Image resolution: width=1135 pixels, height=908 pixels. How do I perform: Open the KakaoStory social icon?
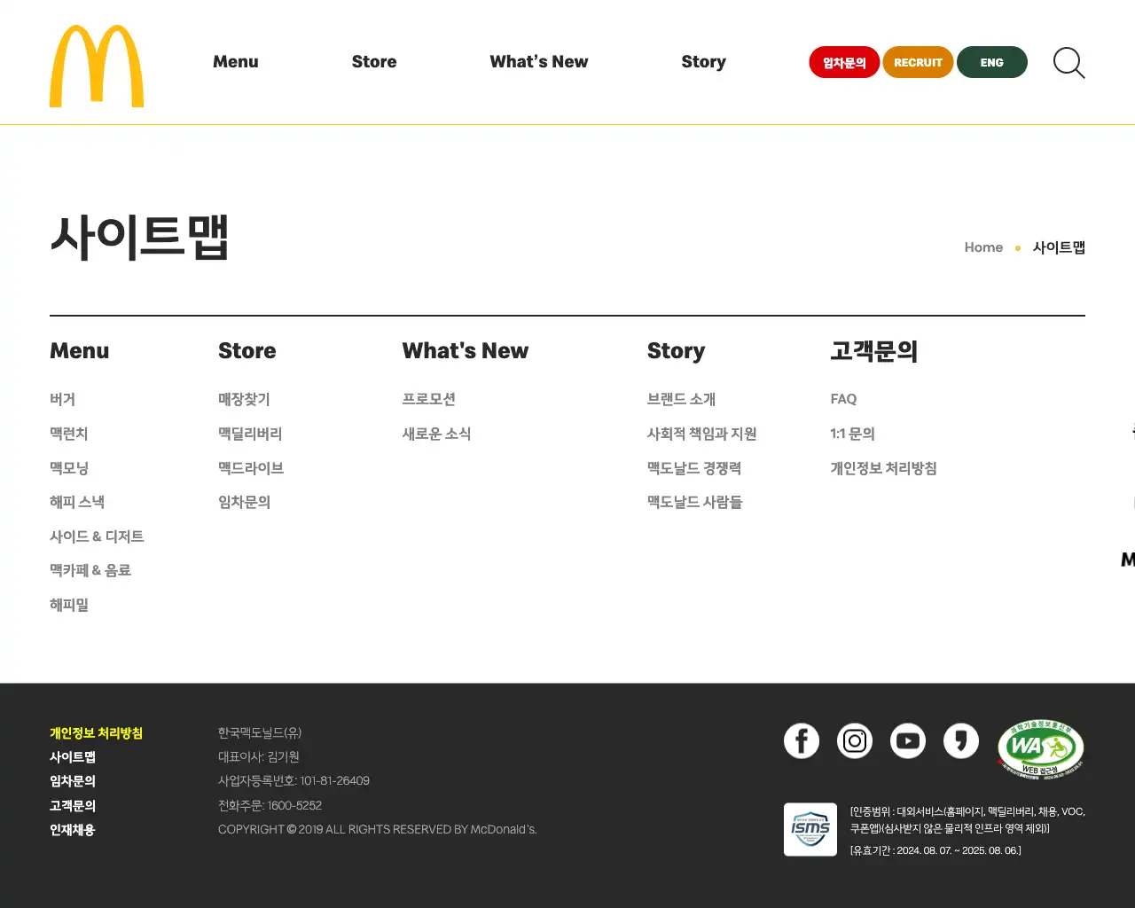click(x=961, y=740)
